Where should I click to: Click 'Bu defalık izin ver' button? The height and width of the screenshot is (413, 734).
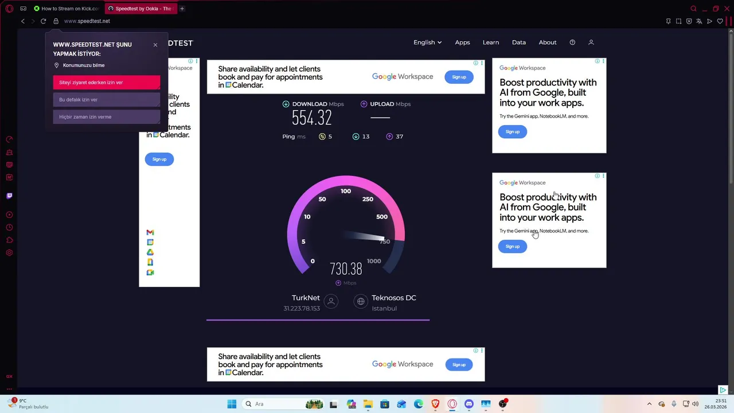(107, 100)
